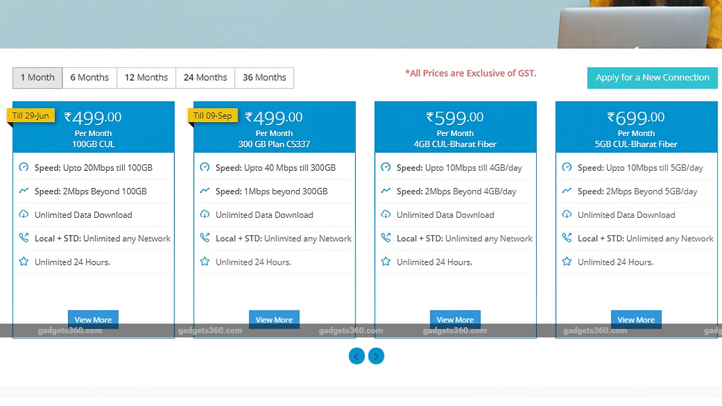The height and width of the screenshot is (406, 722).
Task: Click phone call icon in 4GB CUL-Bharat Fiber plan
Action: [386, 238]
